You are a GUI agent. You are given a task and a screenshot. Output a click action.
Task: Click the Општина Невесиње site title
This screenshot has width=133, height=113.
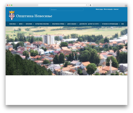point(34,16)
